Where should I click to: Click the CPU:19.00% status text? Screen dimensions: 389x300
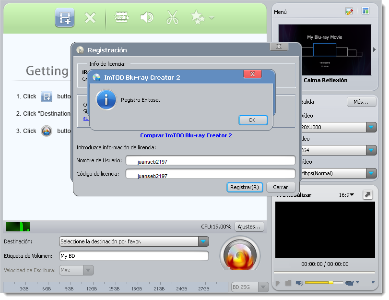click(x=216, y=227)
